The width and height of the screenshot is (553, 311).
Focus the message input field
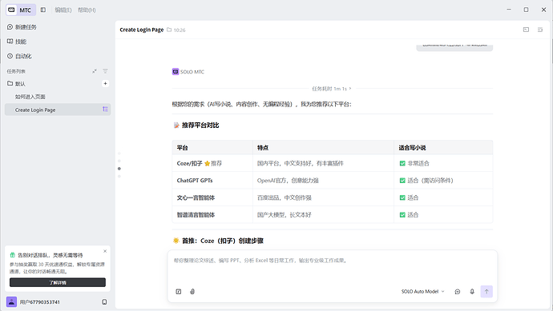pyautogui.click(x=333, y=266)
